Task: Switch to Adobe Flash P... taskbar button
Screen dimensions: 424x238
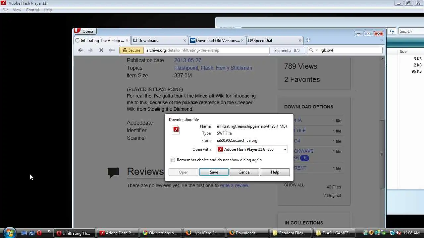Action: tap(118, 233)
